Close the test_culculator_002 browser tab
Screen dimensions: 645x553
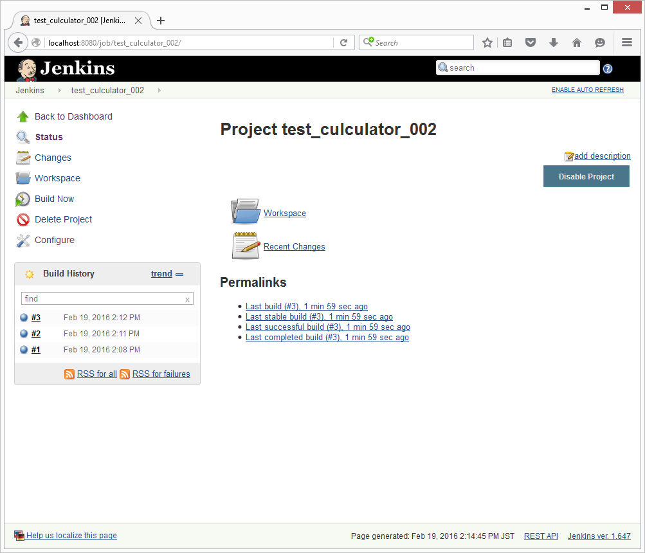[x=138, y=21]
